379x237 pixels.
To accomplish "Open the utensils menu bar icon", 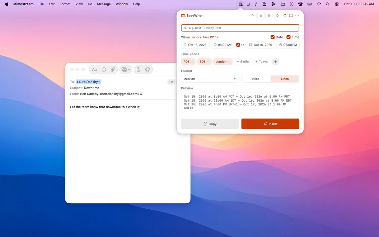I will (x=300, y=4).
